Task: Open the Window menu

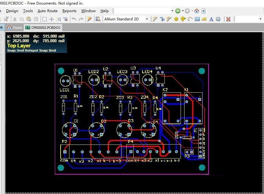Action: point(88,11)
